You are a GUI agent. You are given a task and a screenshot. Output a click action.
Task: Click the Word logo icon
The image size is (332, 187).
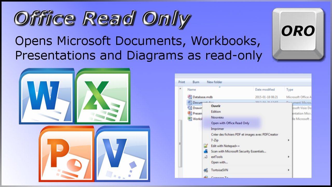click(47, 96)
